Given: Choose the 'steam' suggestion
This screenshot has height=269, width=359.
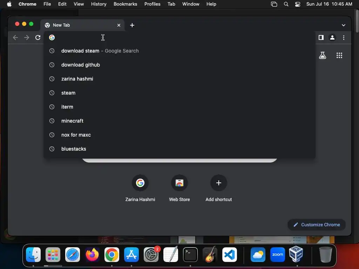Looking at the screenshot, I should point(179,92).
